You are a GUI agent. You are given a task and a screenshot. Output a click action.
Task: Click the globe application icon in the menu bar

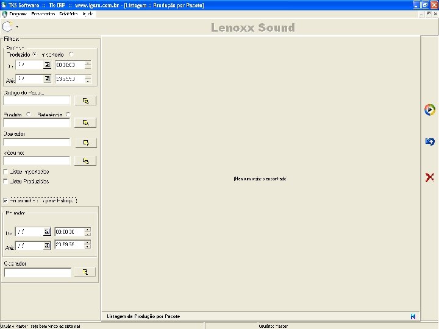point(4,13)
